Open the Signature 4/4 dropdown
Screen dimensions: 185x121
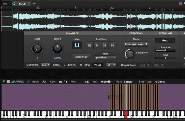(45, 65)
